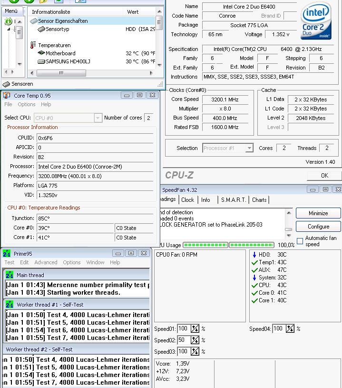Click the Speed02 input field showing 50

tap(184, 340)
